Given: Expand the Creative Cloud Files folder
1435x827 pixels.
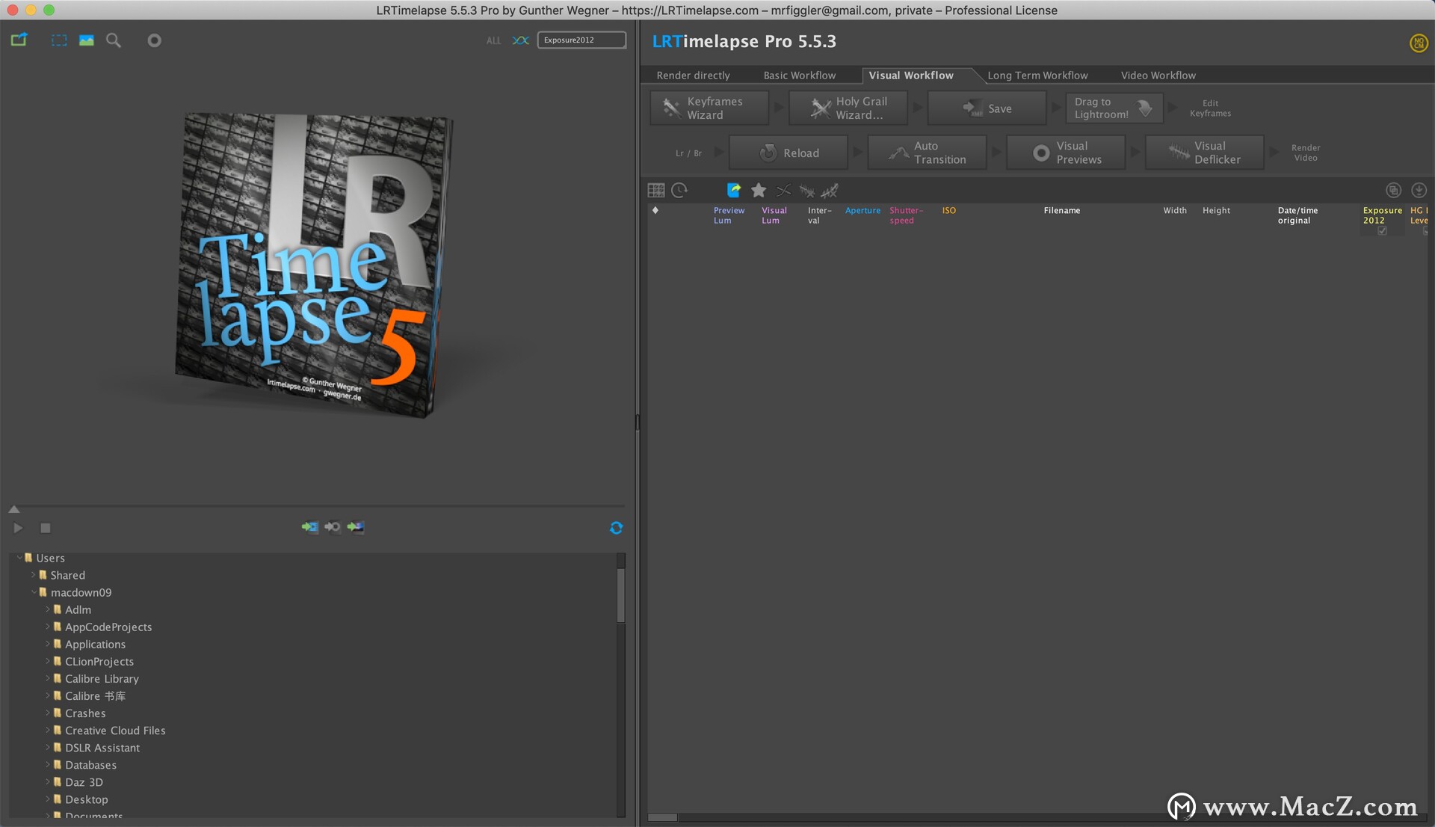Looking at the screenshot, I should (x=48, y=731).
